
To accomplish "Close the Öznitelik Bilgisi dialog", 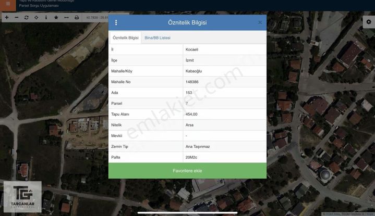I will tap(260, 22).
